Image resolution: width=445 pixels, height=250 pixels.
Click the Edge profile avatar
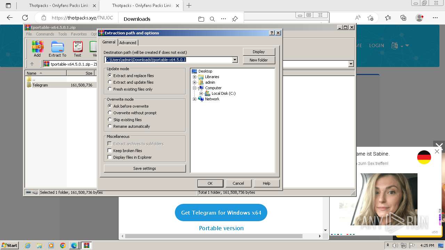pyautogui.click(x=420, y=18)
